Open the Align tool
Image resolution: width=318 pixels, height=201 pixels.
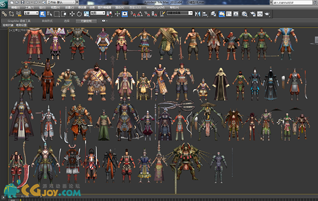tap(205, 14)
